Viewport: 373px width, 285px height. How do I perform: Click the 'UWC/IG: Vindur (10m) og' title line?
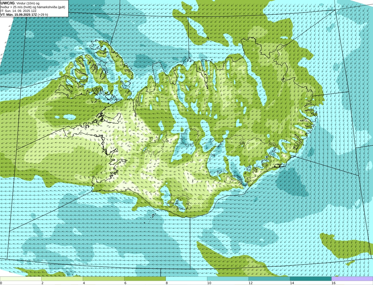tap(20, 3)
